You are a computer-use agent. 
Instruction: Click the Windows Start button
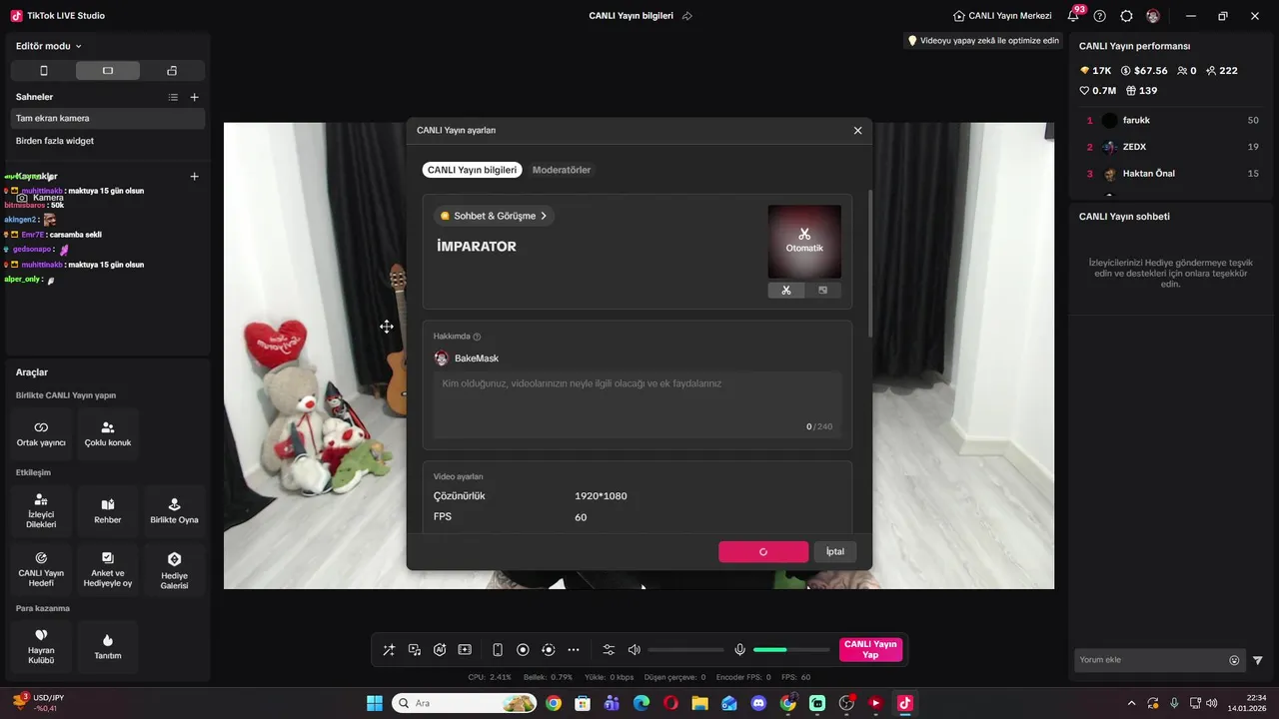point(375,703)
